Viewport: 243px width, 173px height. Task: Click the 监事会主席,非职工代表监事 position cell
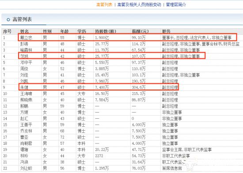click(187, 150)
